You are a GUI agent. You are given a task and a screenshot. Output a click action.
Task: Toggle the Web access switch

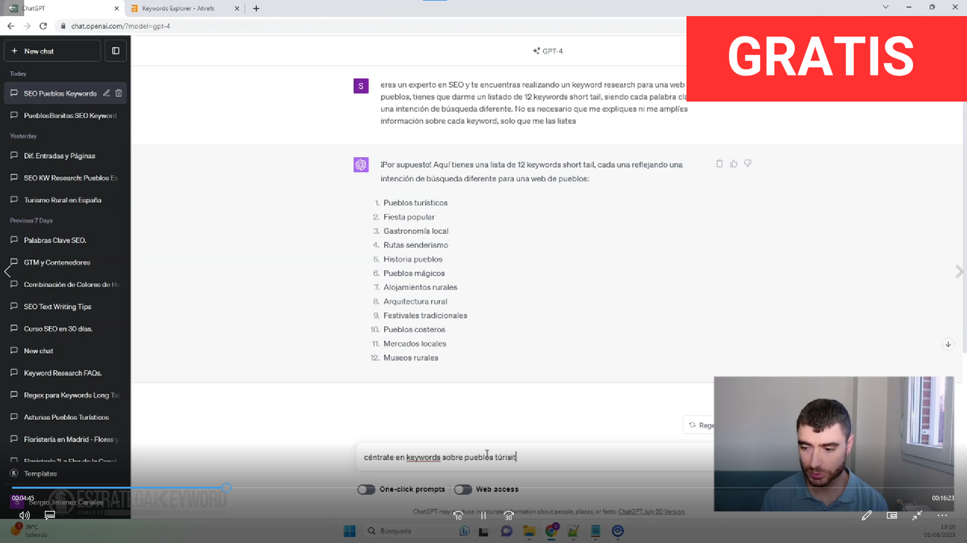(x=463, y=489)
